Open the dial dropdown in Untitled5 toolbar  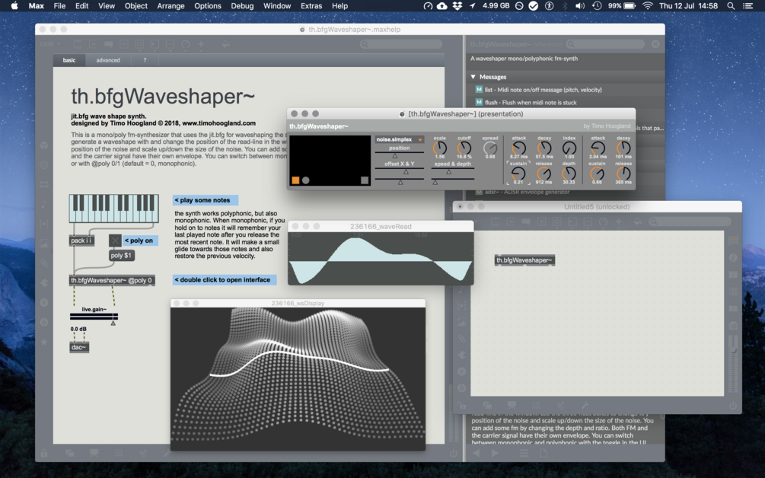(603, 221)
